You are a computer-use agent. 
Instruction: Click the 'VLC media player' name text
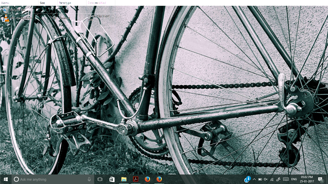pyautogui.click(x=21, y=18)
